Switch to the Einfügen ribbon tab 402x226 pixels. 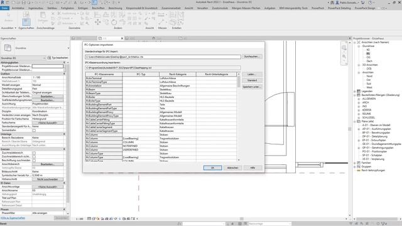click(x=83, y=8)
